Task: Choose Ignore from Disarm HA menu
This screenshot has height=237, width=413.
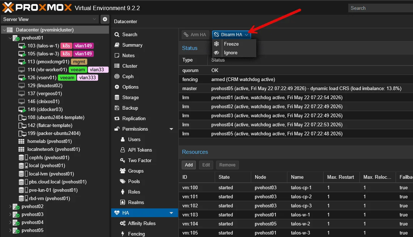Action: 234,53
